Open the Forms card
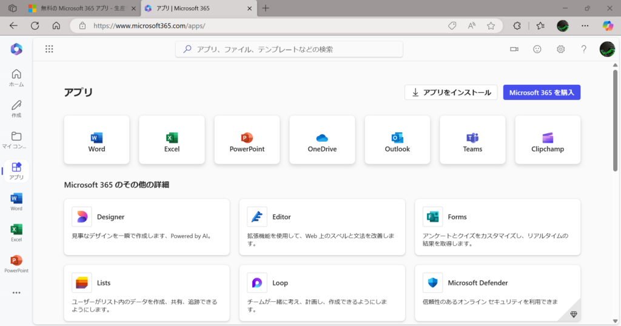This screenshot has width=621, height=326. point(497,227)
